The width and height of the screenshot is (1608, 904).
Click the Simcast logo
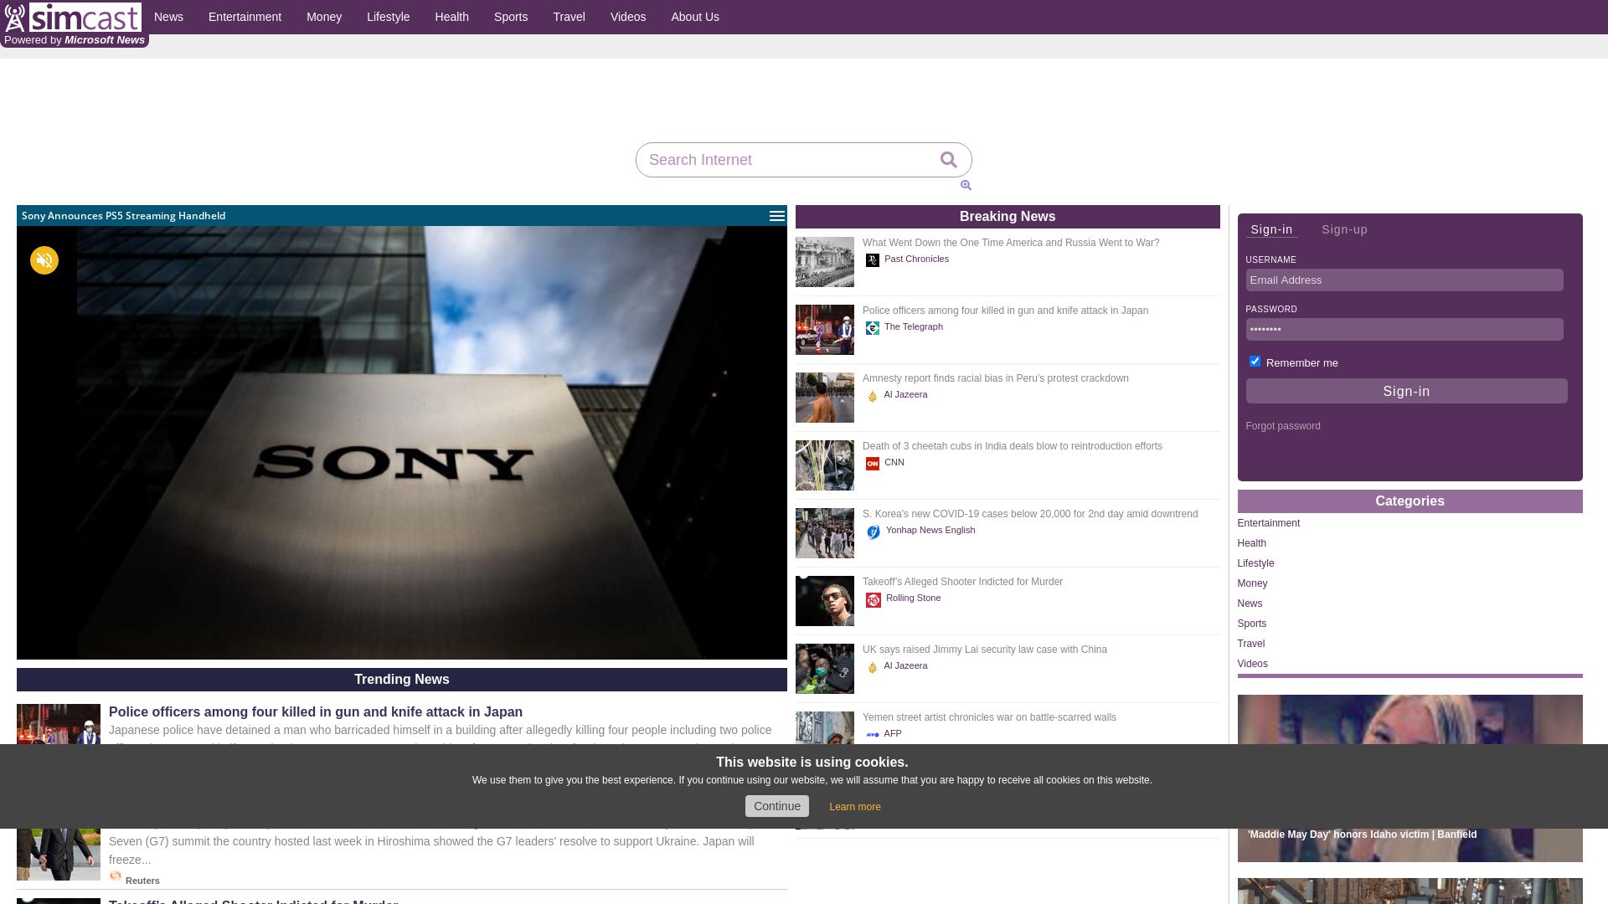[x=72, y=17]
